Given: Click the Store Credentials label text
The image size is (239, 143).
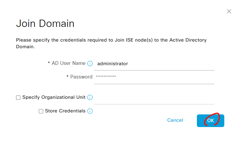Looking at the screenshot, I should click(x=65, y=111).
